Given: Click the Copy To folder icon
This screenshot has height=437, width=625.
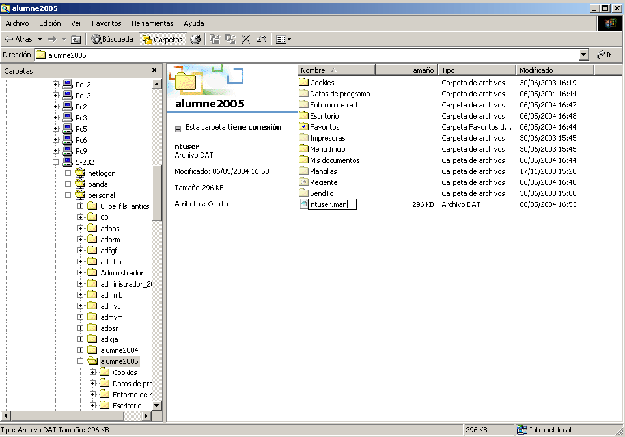Looking at the screenshot, I should click(x=230, y=39).
